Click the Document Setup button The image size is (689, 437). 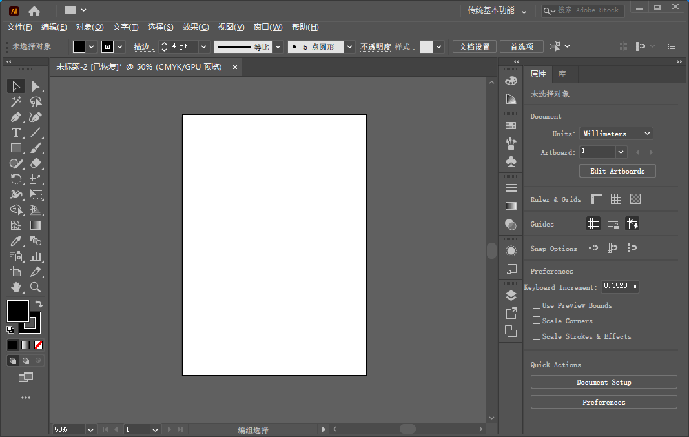604,382
